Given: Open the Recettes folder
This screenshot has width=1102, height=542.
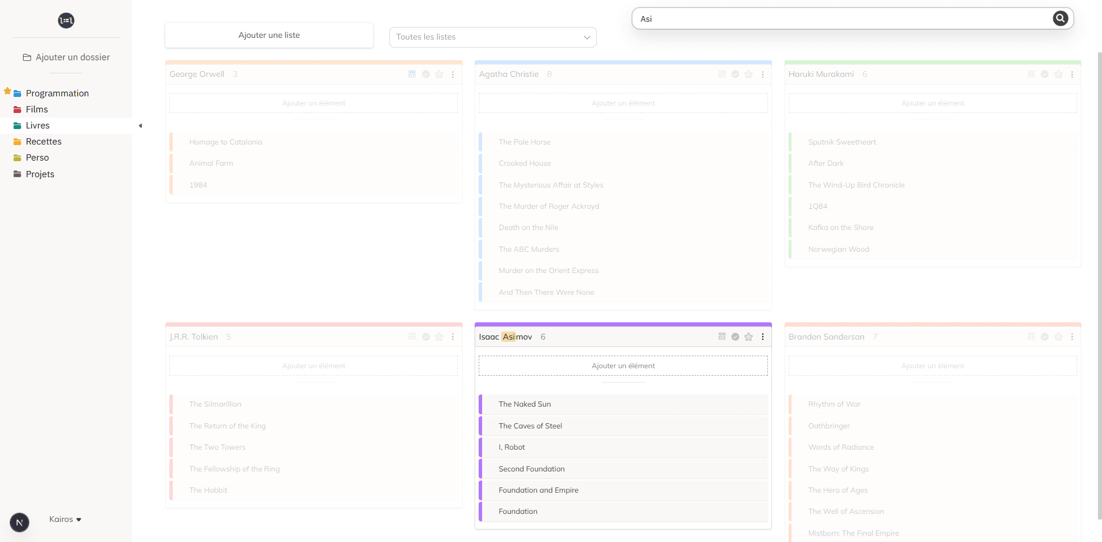Looking at the screenshot, I should (x=44, y=142).
